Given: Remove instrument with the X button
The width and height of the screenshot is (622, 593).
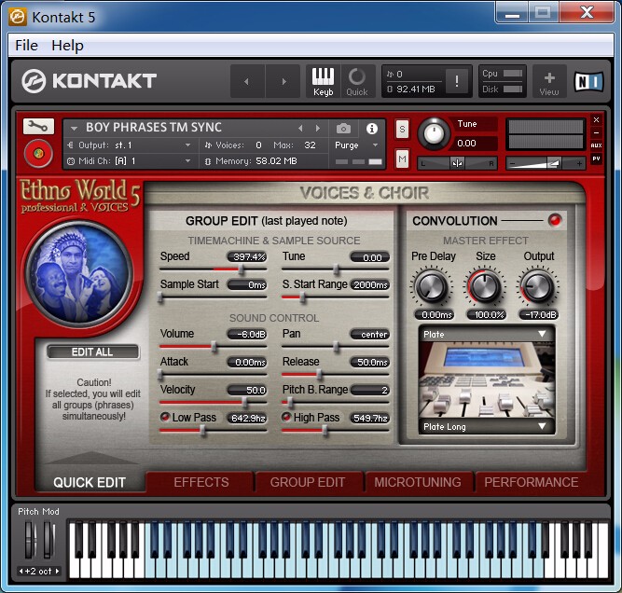Looking at the screenshot, I should (x=596, y=119).
